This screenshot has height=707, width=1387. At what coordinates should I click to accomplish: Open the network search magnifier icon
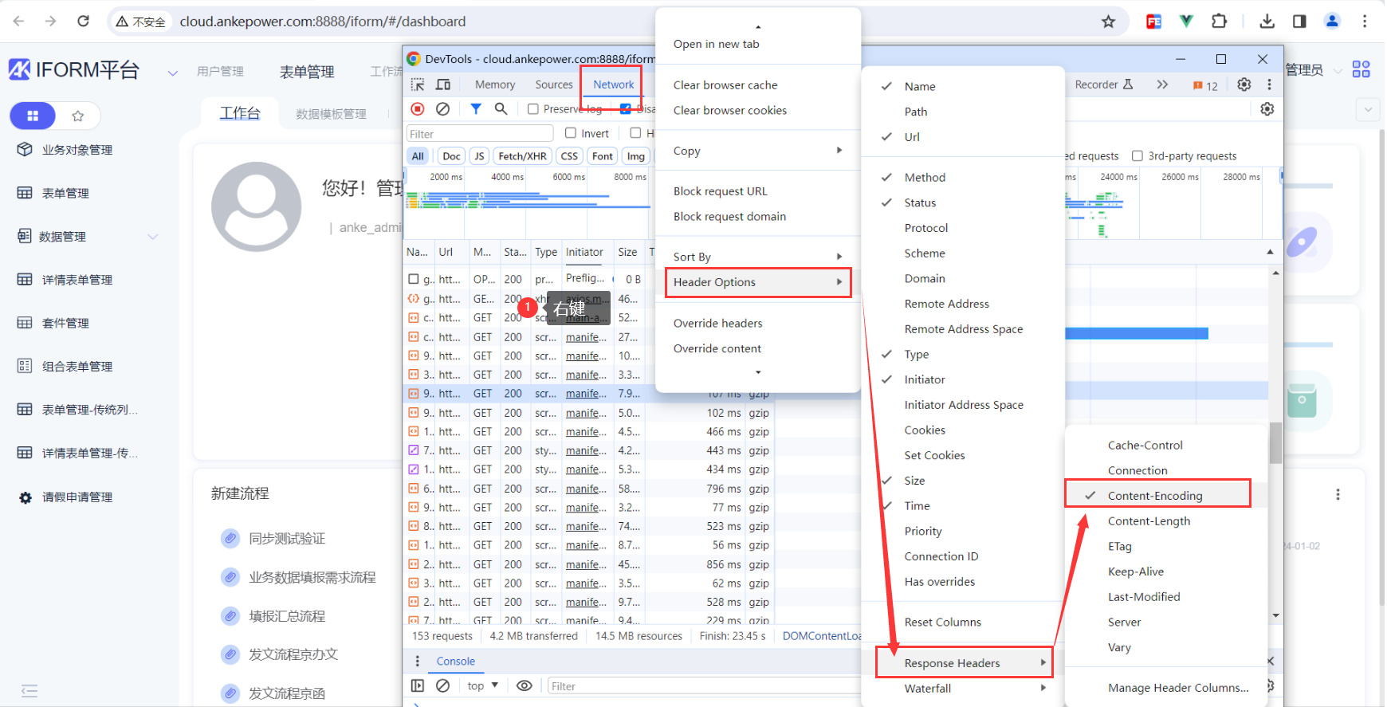pos(501,109)
